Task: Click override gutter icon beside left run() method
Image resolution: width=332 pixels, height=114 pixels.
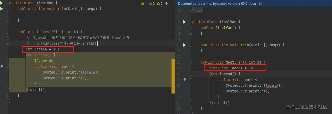Action: pyautogui.click(x=2, y=66)
